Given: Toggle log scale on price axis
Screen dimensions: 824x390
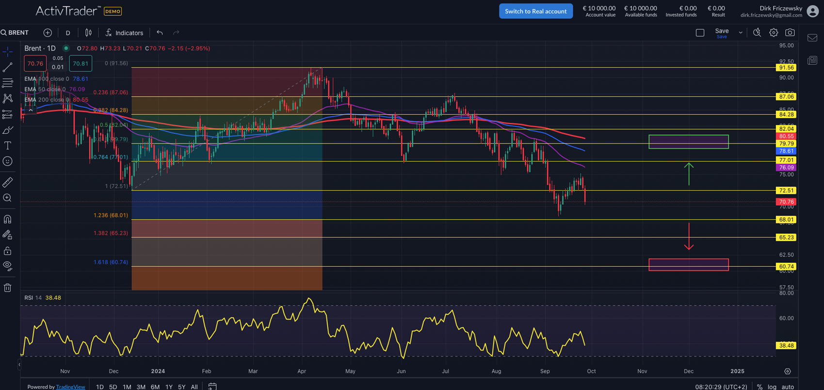Looking at the screenshot, I should click(x=772, y=387).
